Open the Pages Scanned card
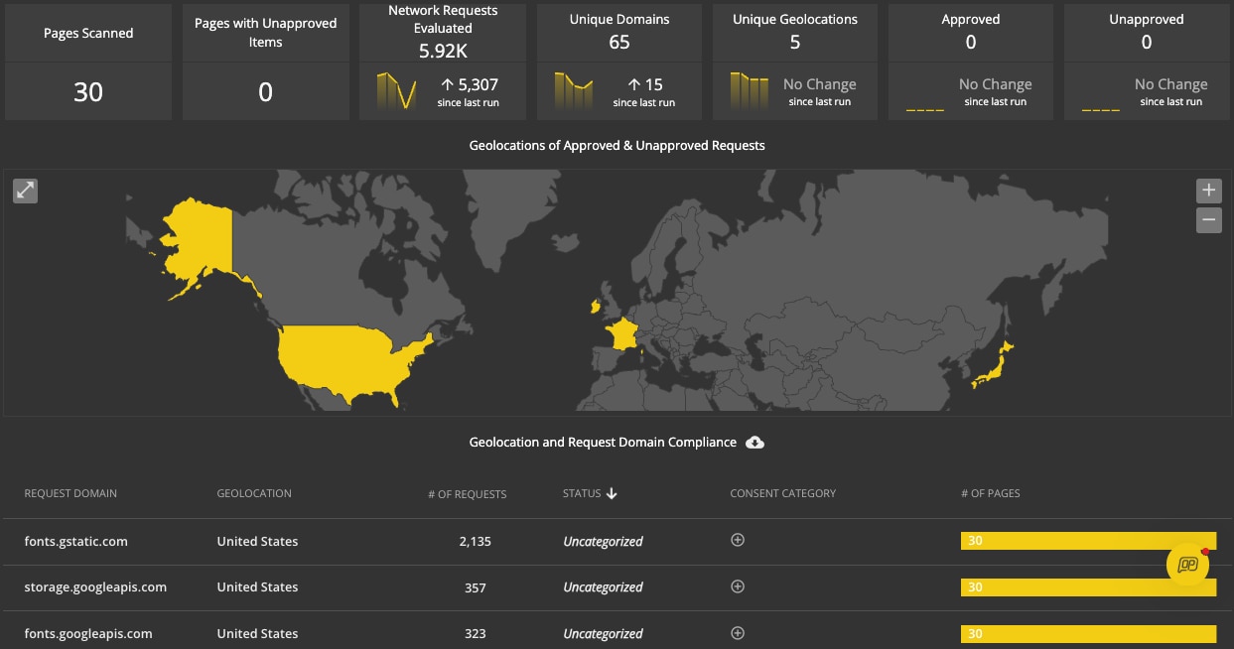 tap(88, 61)
